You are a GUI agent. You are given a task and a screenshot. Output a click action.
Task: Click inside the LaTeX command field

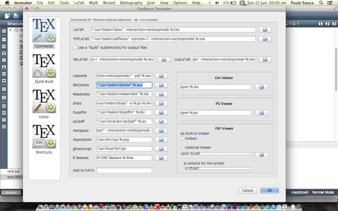174,30
